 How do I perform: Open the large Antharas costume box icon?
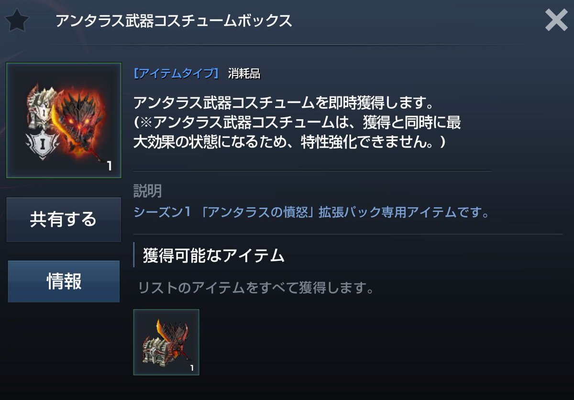pos(64,120)
